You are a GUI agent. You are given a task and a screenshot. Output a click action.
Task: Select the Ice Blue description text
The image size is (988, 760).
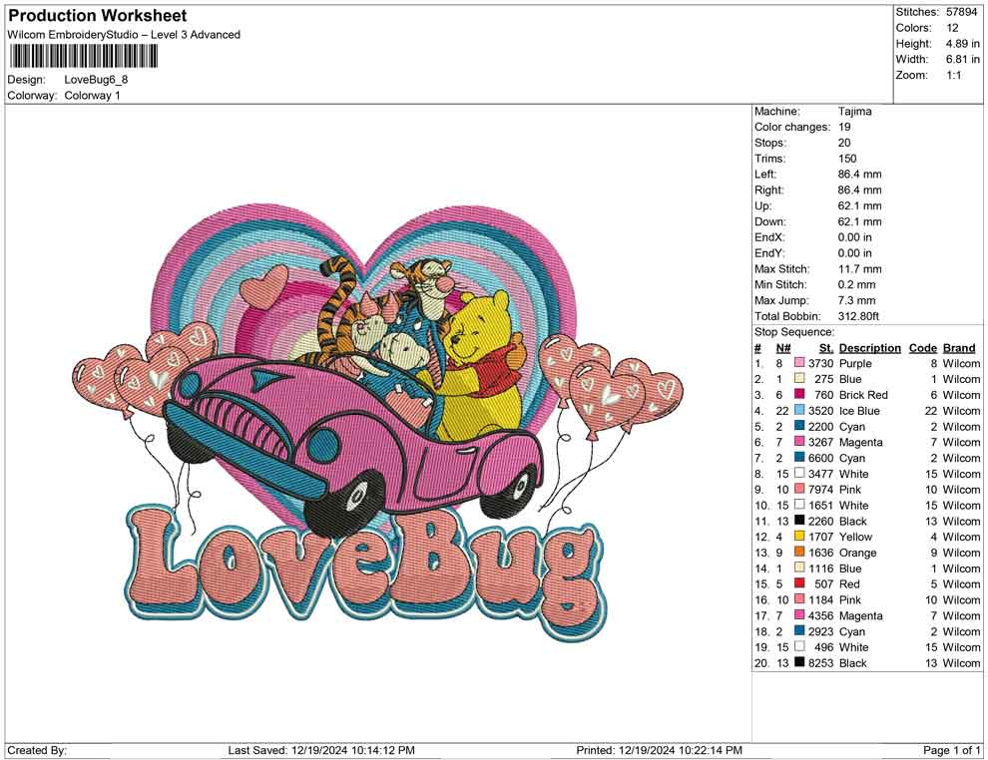point(859,411)
